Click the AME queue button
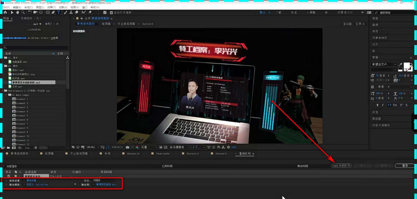417x199 pixels. [x=342, y=166]
